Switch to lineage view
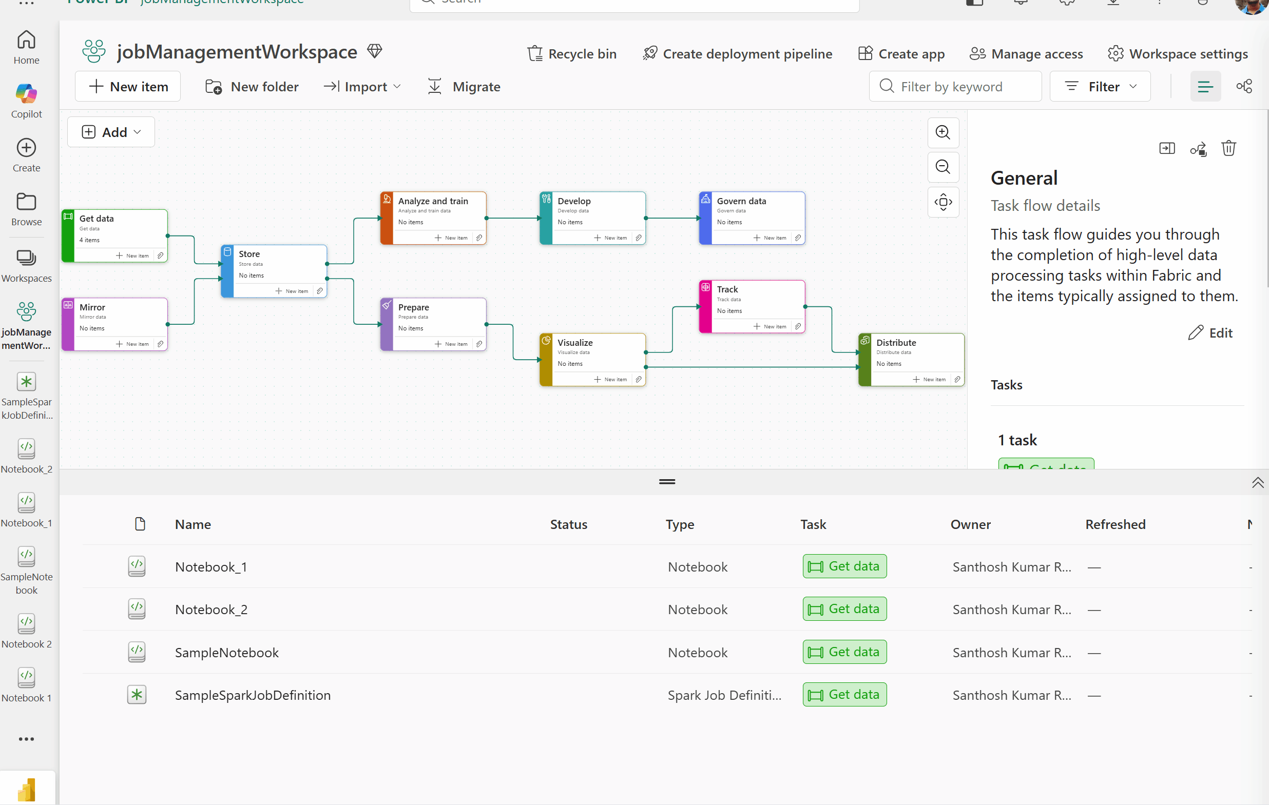Screen dimensions: 1269x805 1245,86
